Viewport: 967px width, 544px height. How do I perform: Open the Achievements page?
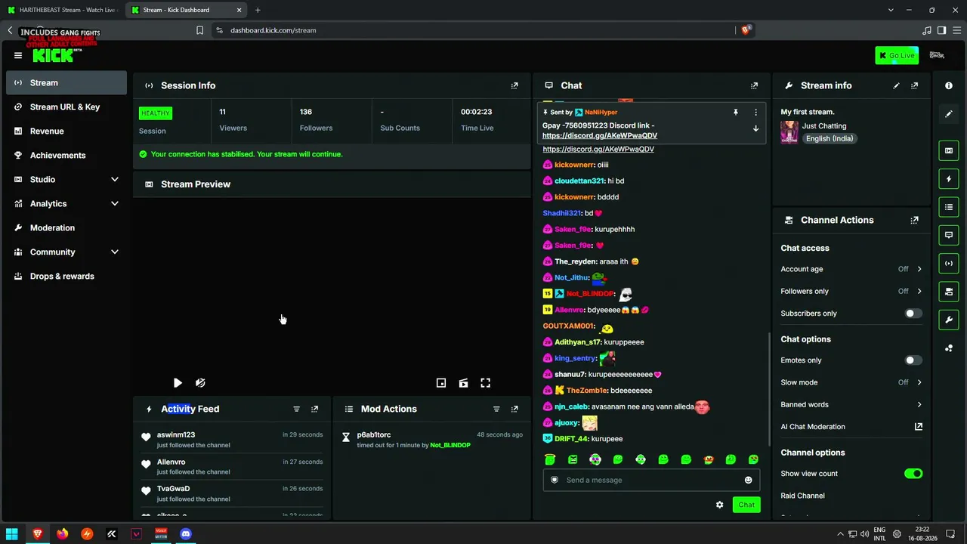[66, 155]
